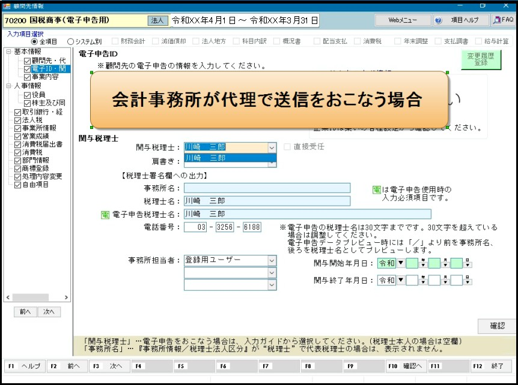Open the 関与税理士 dropdown arrow
Screen dimensions: 518x385
[x=272, y=147]
